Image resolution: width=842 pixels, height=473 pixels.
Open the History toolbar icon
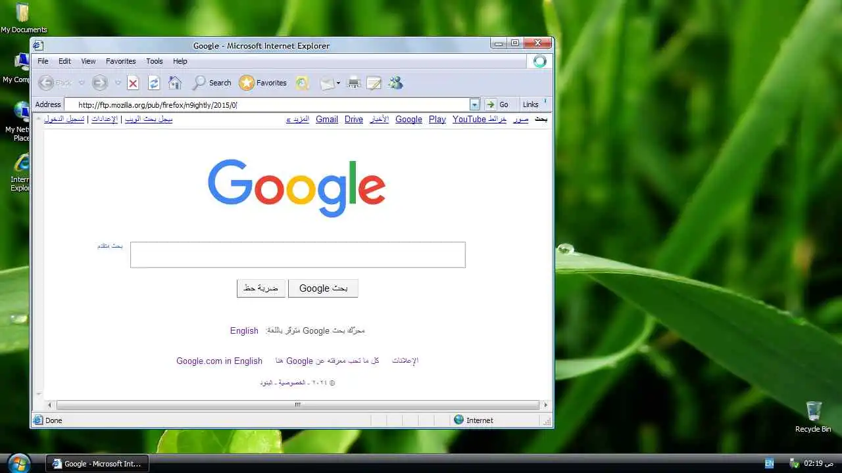[302, 83]
